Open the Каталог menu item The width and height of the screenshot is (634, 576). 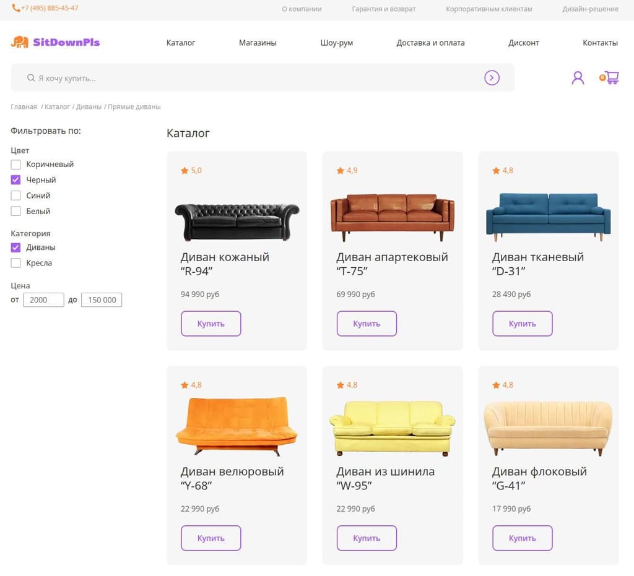point(181,43)
